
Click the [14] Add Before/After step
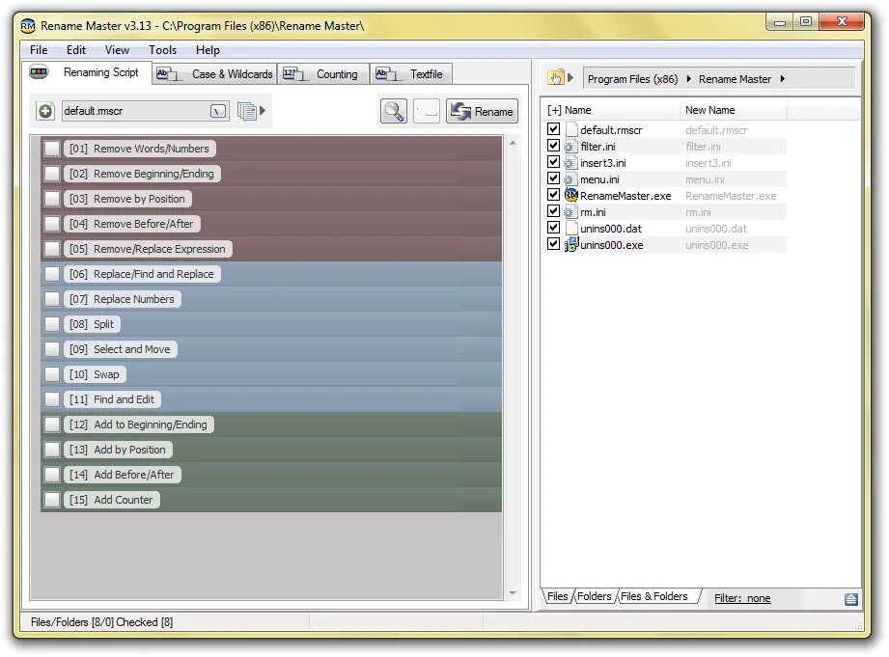pos(122,475)
